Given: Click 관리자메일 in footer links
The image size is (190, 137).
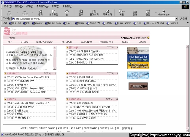Looking at the screenshot, I should coord(127,128).
